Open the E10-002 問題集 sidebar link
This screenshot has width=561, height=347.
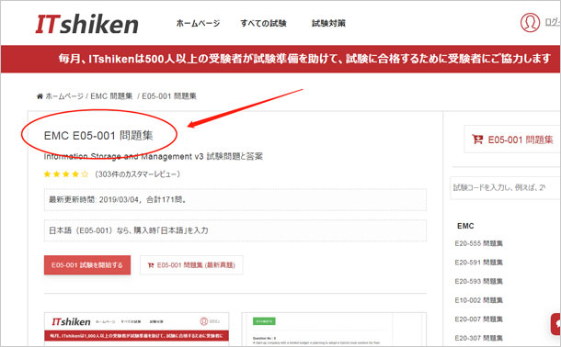479,300
